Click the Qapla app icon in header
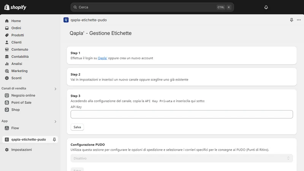 pos(66,20)
